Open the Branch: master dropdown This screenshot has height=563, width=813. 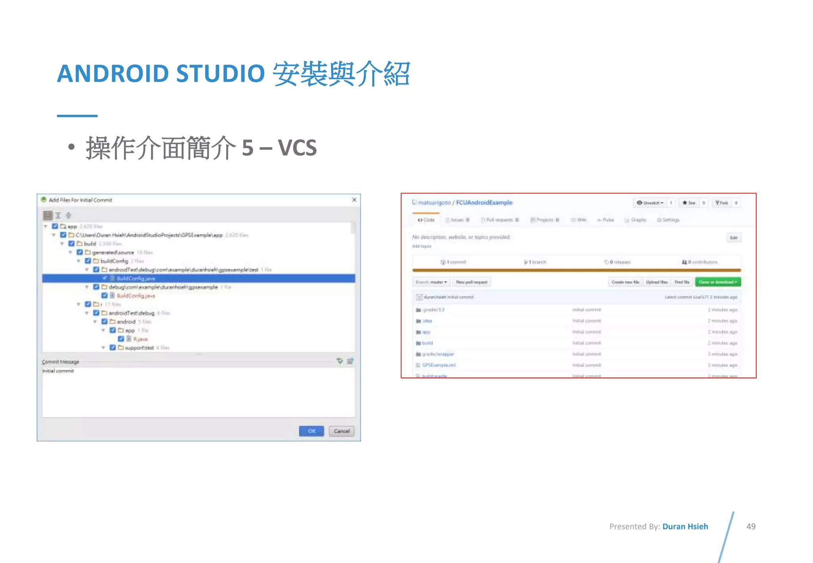coord(431,282)
